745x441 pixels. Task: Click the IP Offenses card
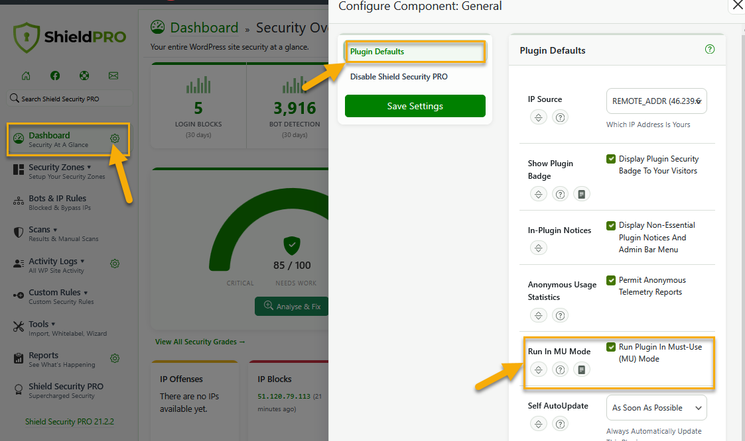tap(195, 401)
